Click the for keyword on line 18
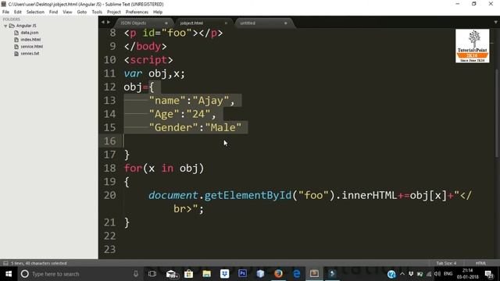The width and height of the screenshot is (500, 281). coord(133,168)
